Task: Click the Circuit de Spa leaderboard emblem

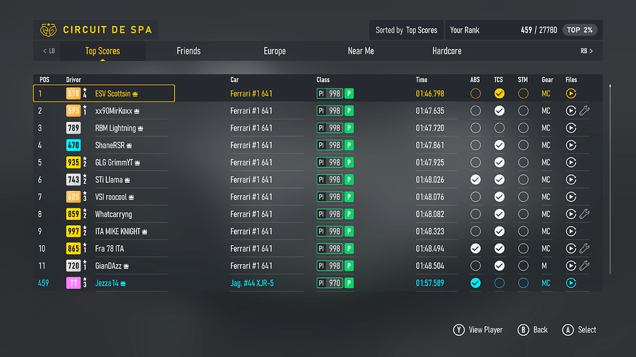Action: (48, 30)
